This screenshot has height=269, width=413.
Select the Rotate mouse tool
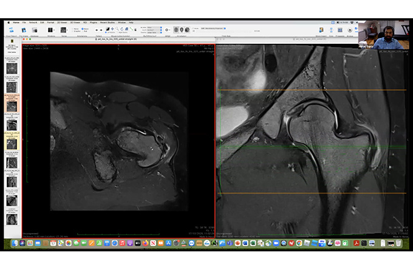pyautogui.click(x=121, y=29)
